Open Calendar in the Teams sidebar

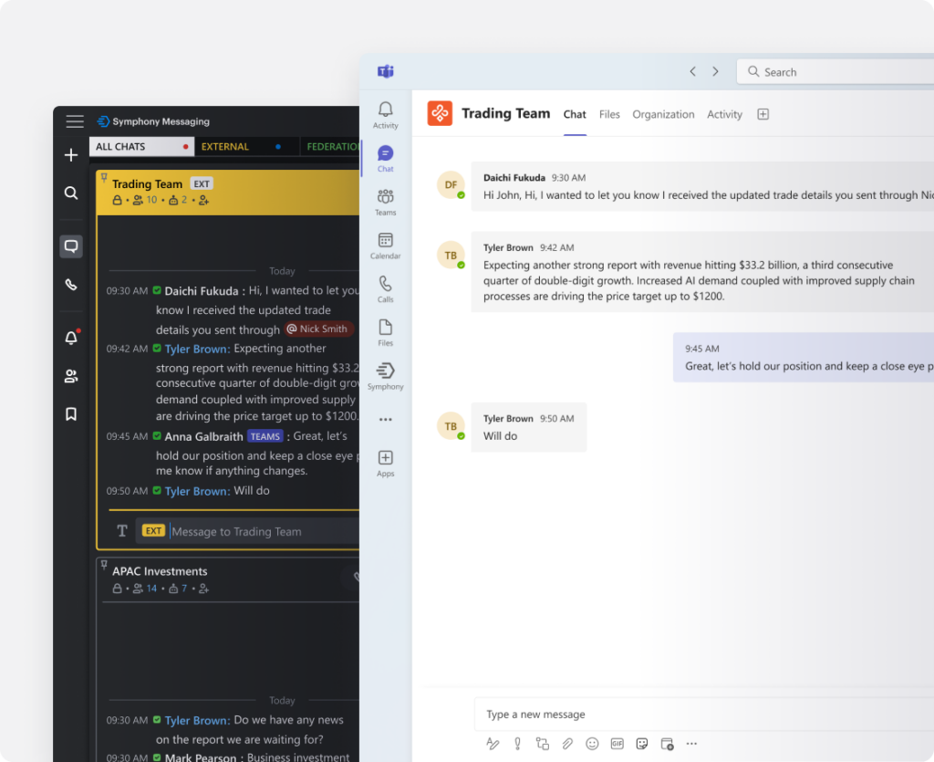tap(385, 245)
